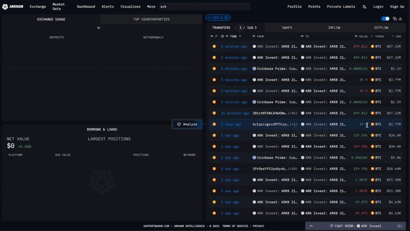Go to the next transfers page arrow
Viewport: 410px width, 231px height.
click(x=256, y=28)
